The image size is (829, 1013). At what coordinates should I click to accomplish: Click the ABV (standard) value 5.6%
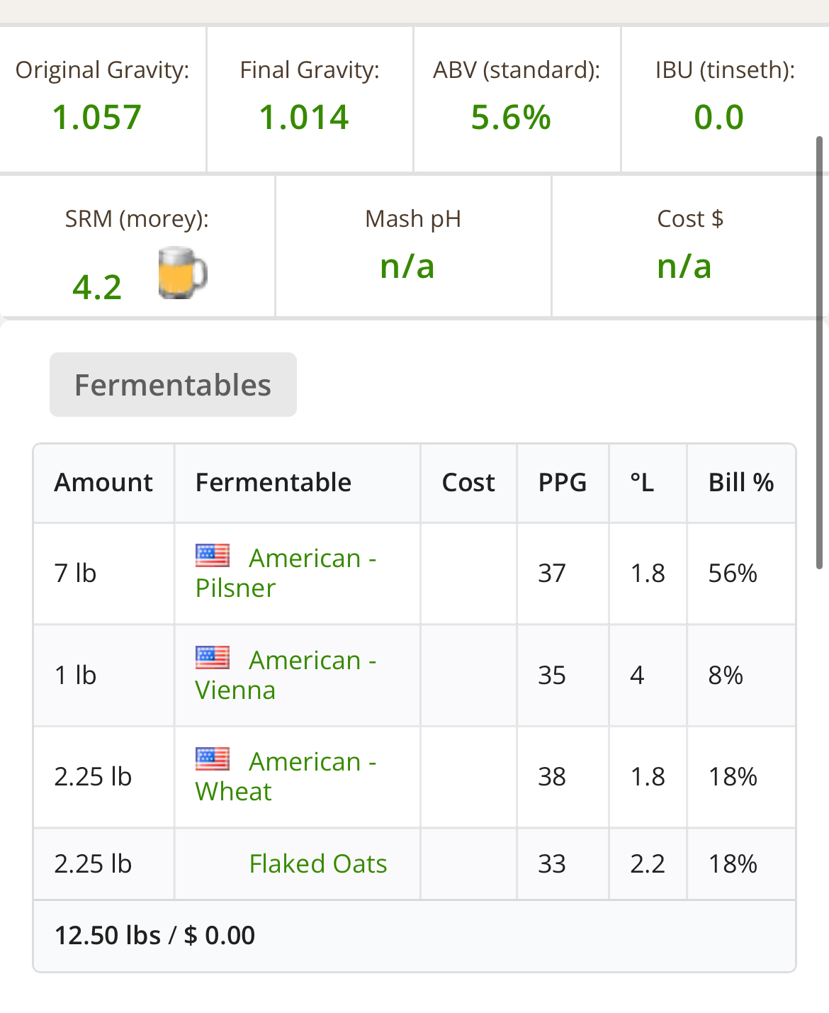511,117
